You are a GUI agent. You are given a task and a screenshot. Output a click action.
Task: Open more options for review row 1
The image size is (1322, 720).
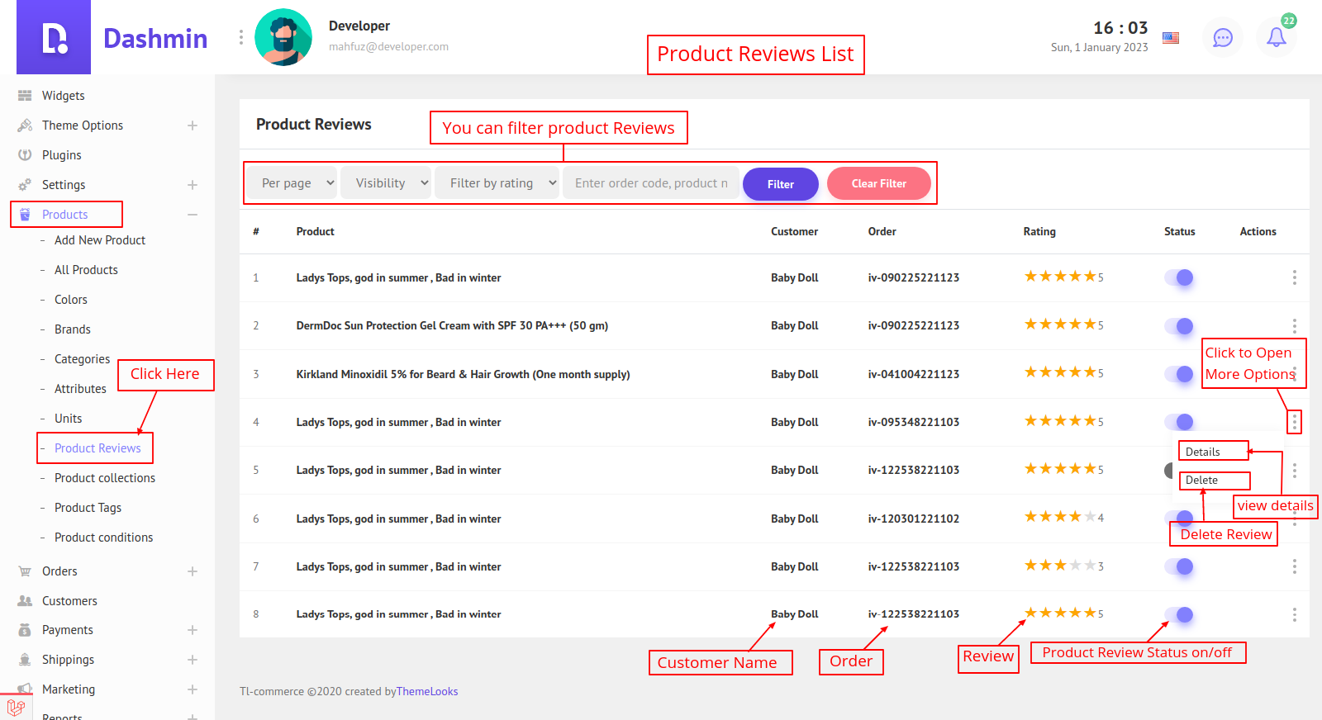tap(1294, 277)
